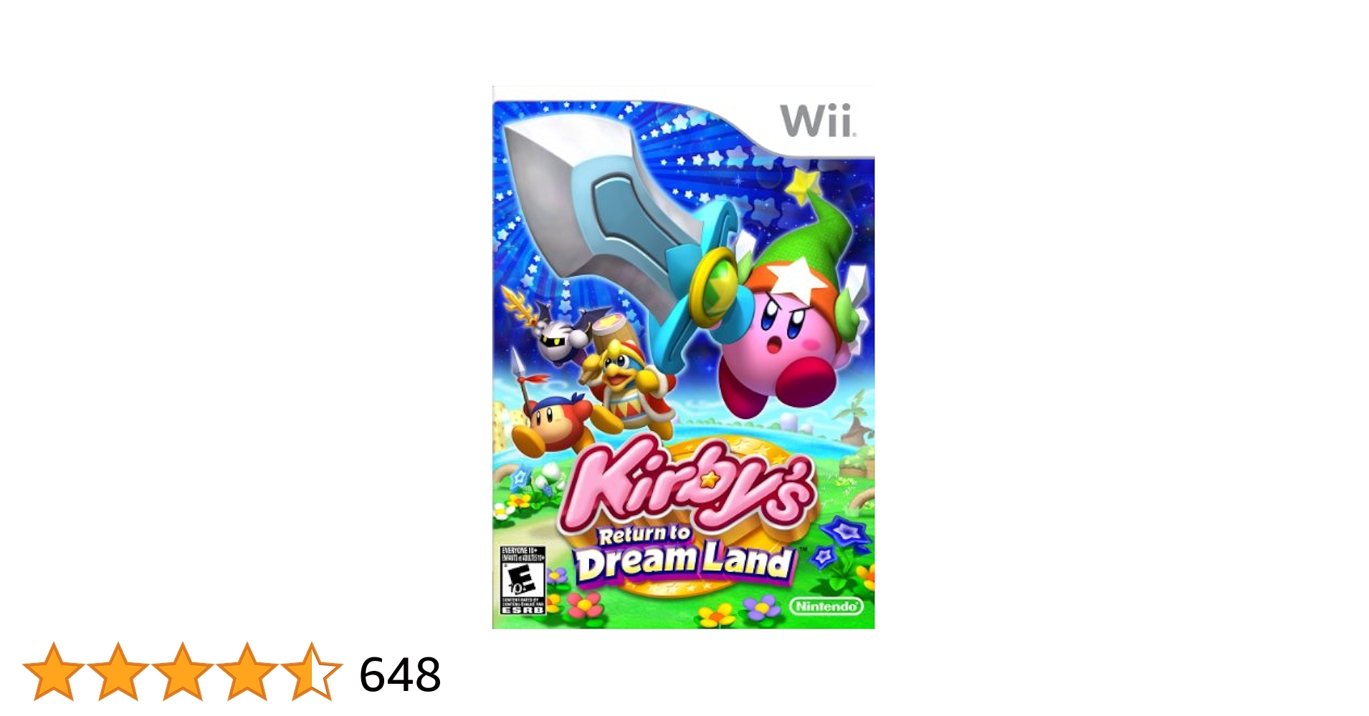Screen dimensions: 1369x716
Task: Click the first rating star
Action: click(54, 672)
